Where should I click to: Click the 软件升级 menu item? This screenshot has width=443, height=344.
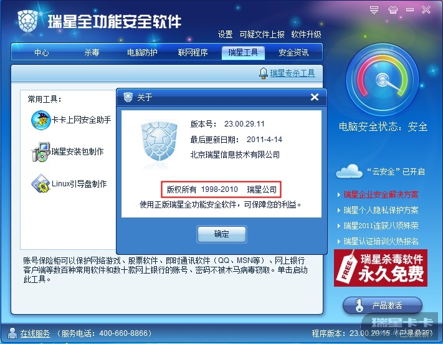tap(307, 34)
